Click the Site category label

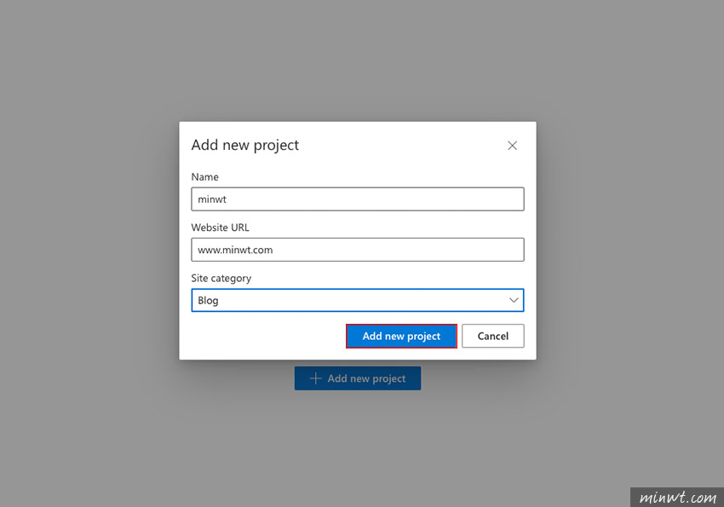pos(221,278)
